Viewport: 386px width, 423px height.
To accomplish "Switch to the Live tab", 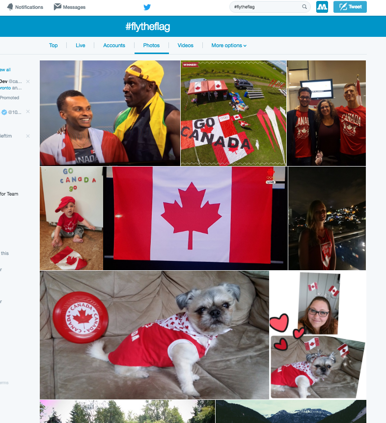I will click(x=81, y=45).
